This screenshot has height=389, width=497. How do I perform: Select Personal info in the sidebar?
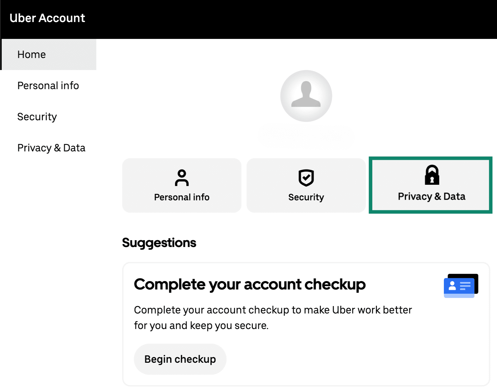tap(48, 85)
